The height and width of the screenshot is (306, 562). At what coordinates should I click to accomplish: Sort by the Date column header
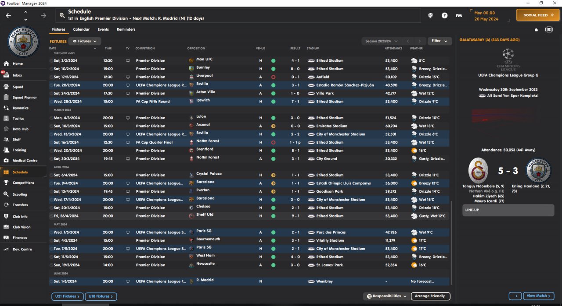[53, 48]
